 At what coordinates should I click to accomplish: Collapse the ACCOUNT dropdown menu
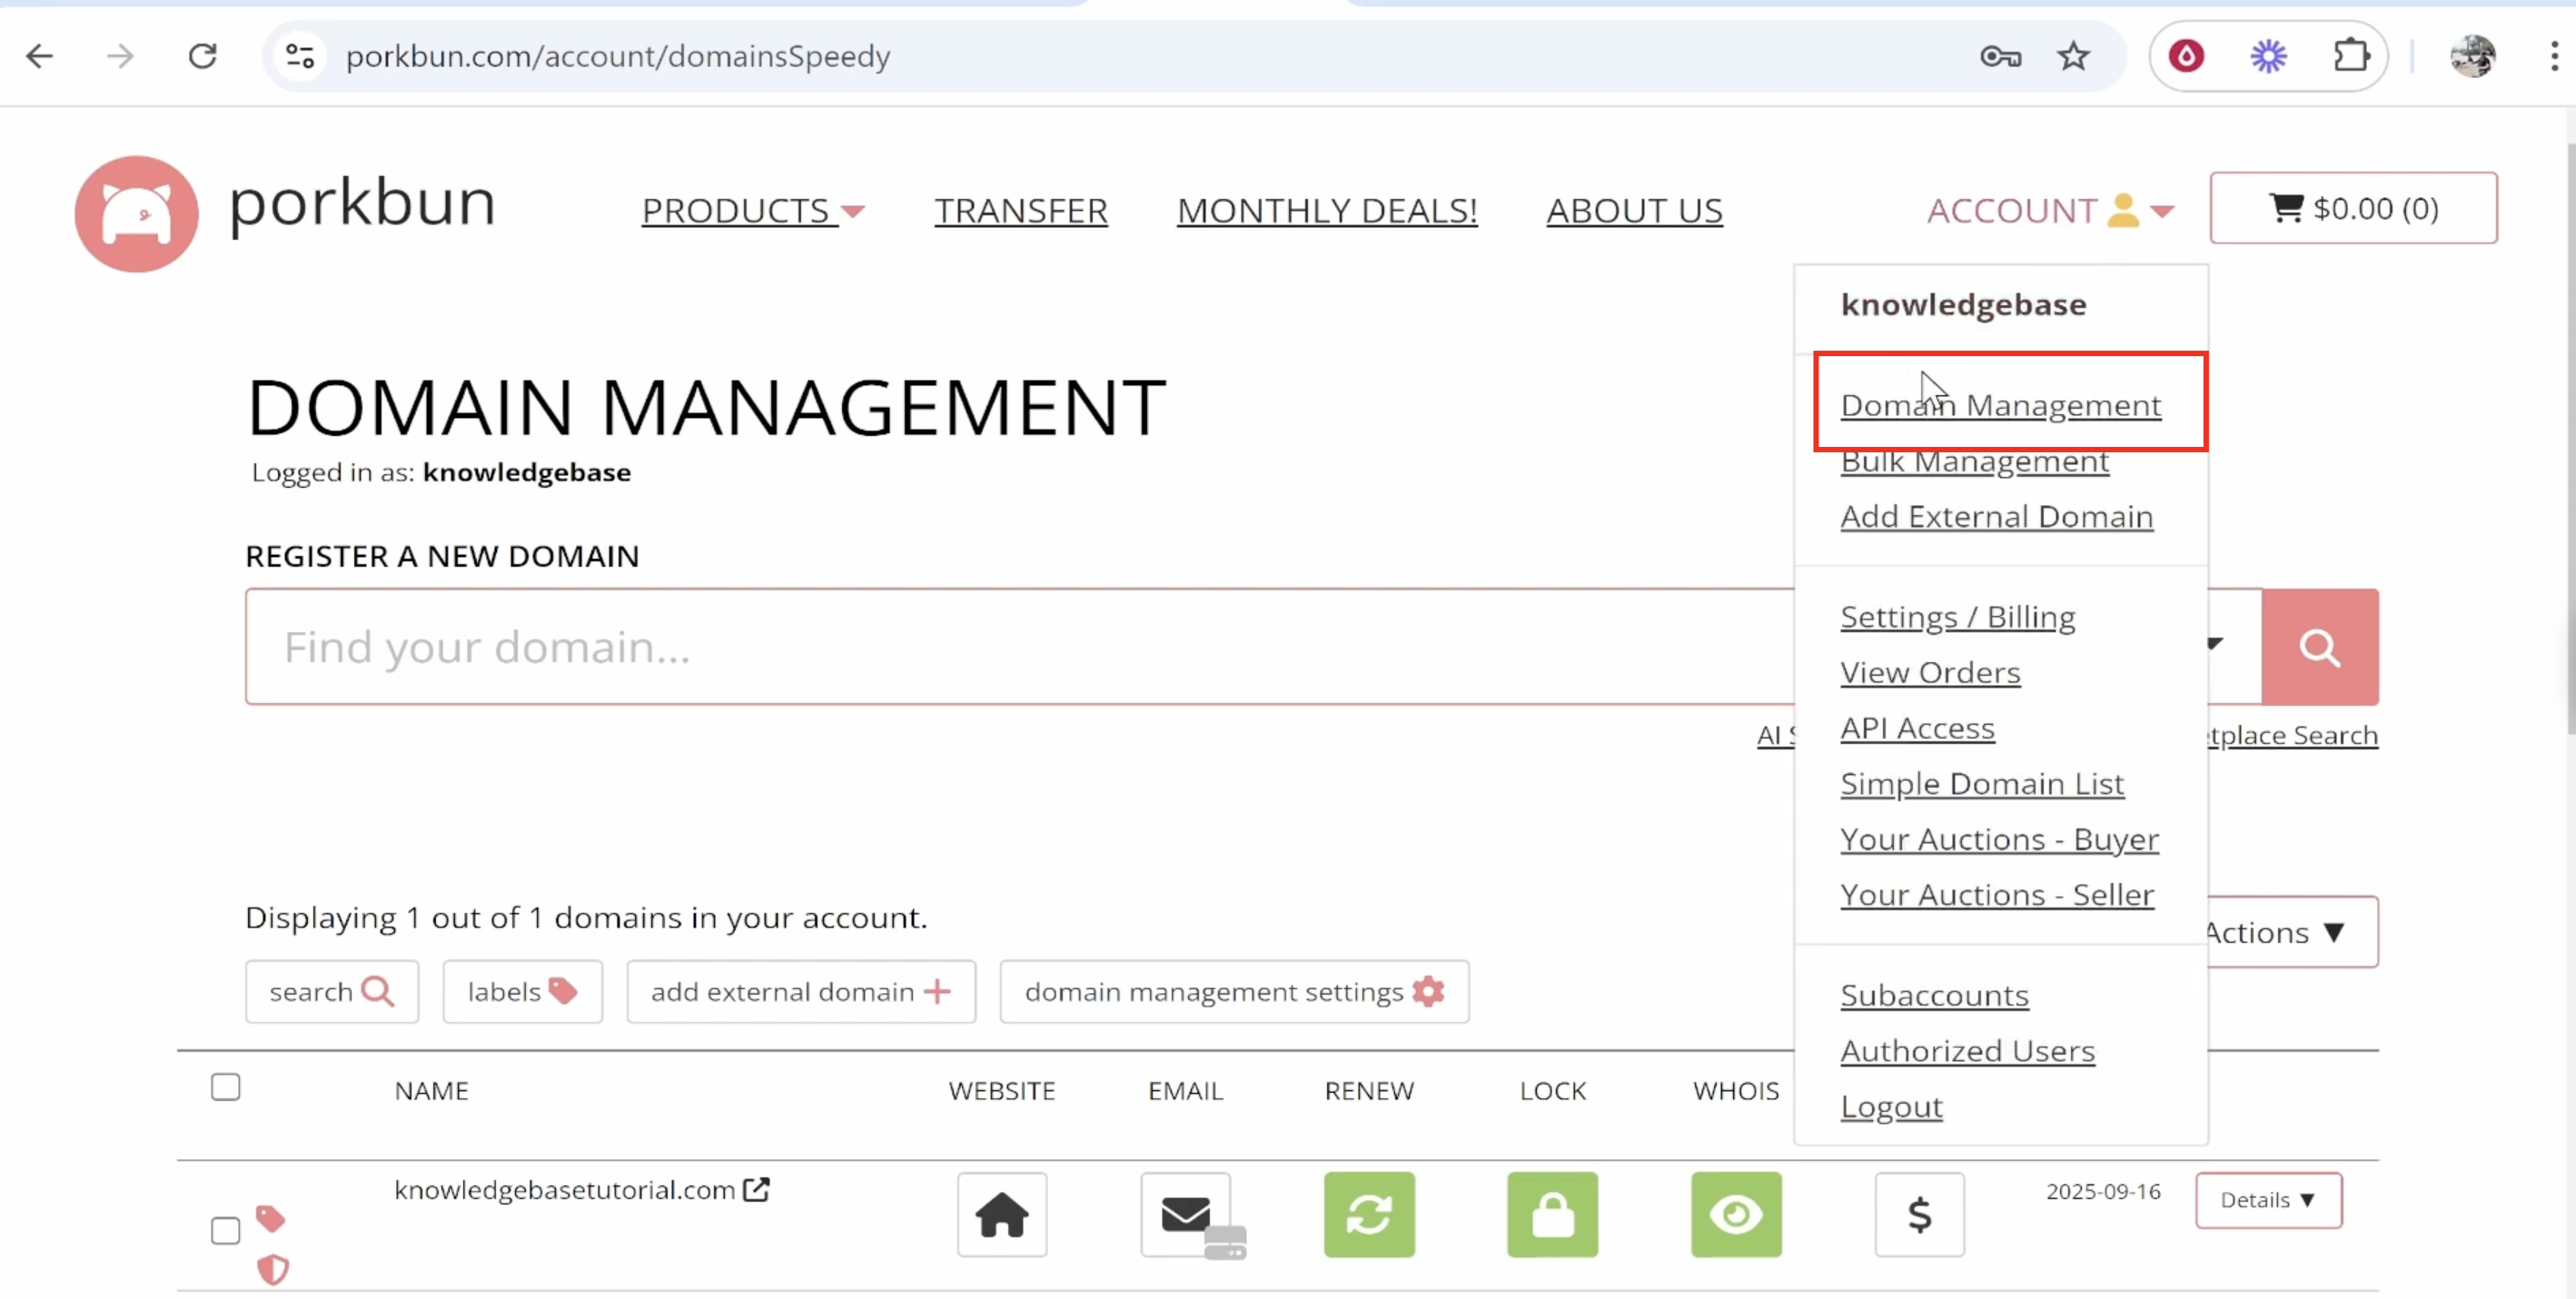pyautogui.click(x=2049, y=210)
